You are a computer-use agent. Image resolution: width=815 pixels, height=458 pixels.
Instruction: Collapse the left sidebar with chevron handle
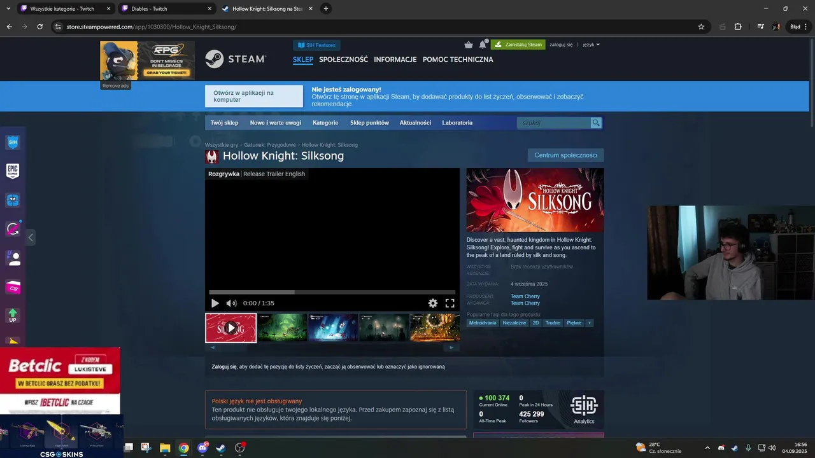point(31,237)
